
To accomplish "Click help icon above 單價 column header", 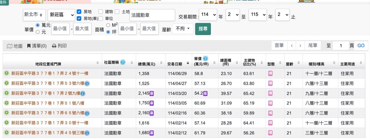I will point(206,59).
